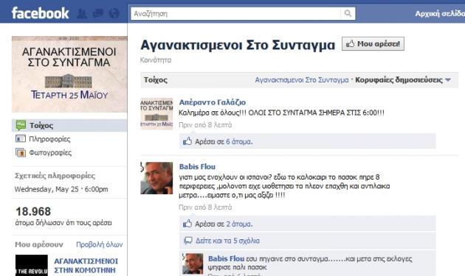
Task: Click Απέραντο Γαλάζιο post avatar
Action: coord(156,113)
